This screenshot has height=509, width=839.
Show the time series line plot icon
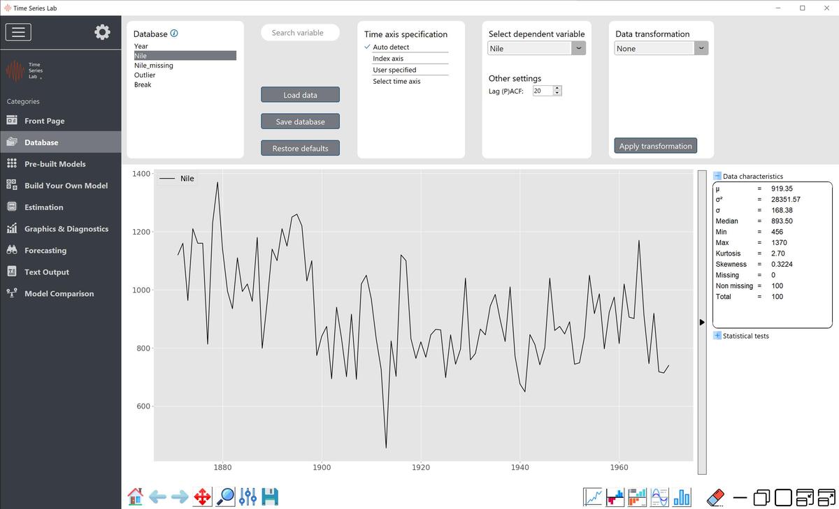(x=593, y=497)
